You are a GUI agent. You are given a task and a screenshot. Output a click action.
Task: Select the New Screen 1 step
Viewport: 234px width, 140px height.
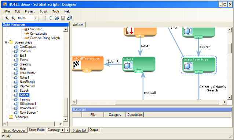[x=29, y=113]
